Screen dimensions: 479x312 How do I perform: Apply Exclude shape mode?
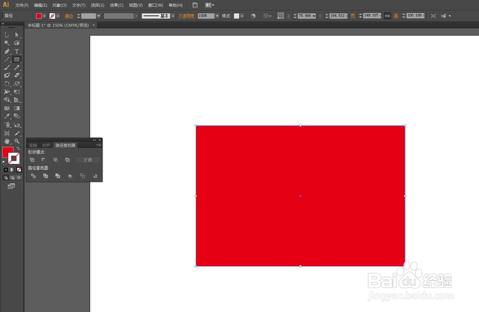(x=68, y=160)
